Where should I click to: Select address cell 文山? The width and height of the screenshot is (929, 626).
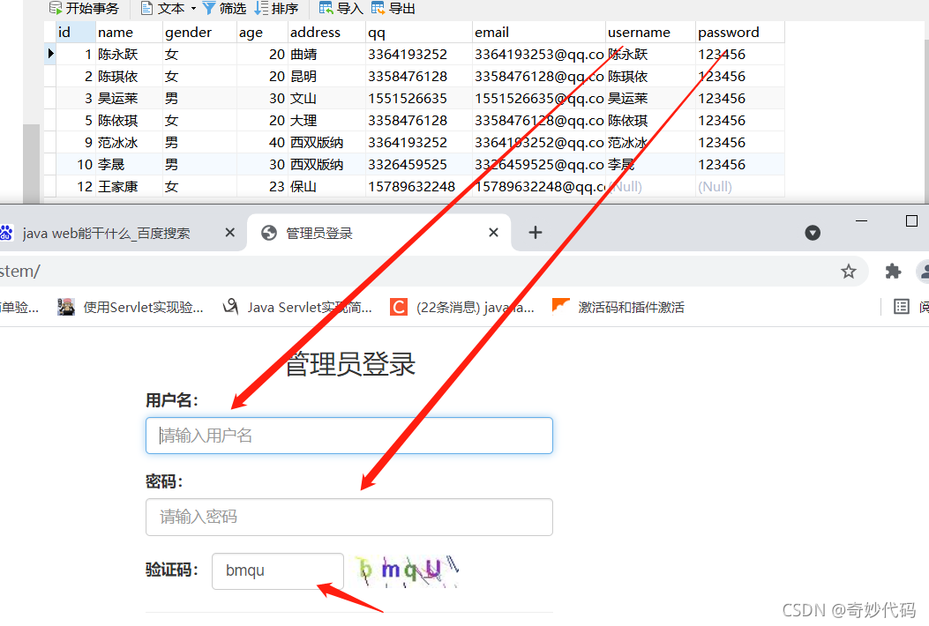point(326,99)
